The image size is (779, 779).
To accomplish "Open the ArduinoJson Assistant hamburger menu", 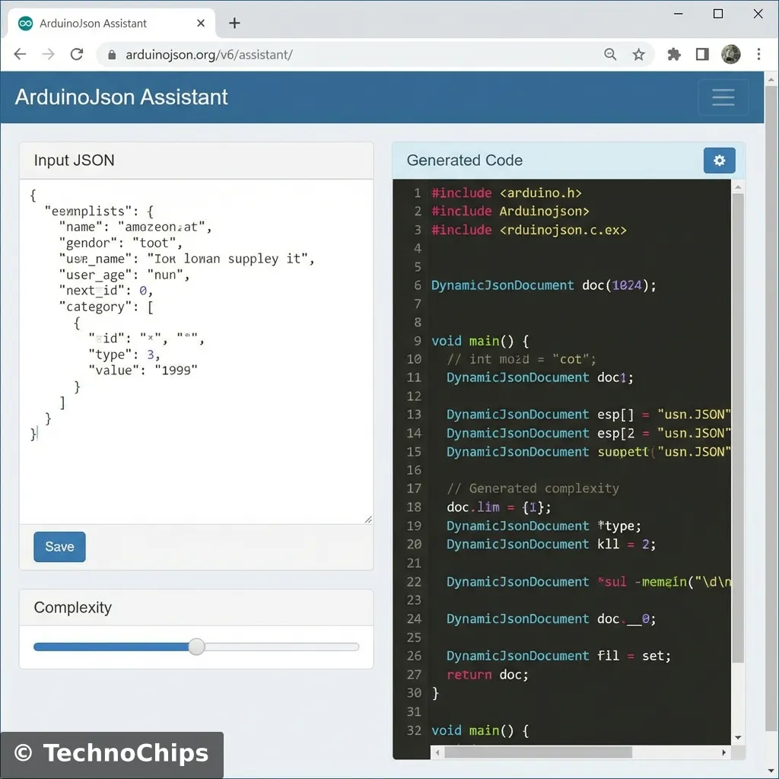I will (x=722, y=97).
